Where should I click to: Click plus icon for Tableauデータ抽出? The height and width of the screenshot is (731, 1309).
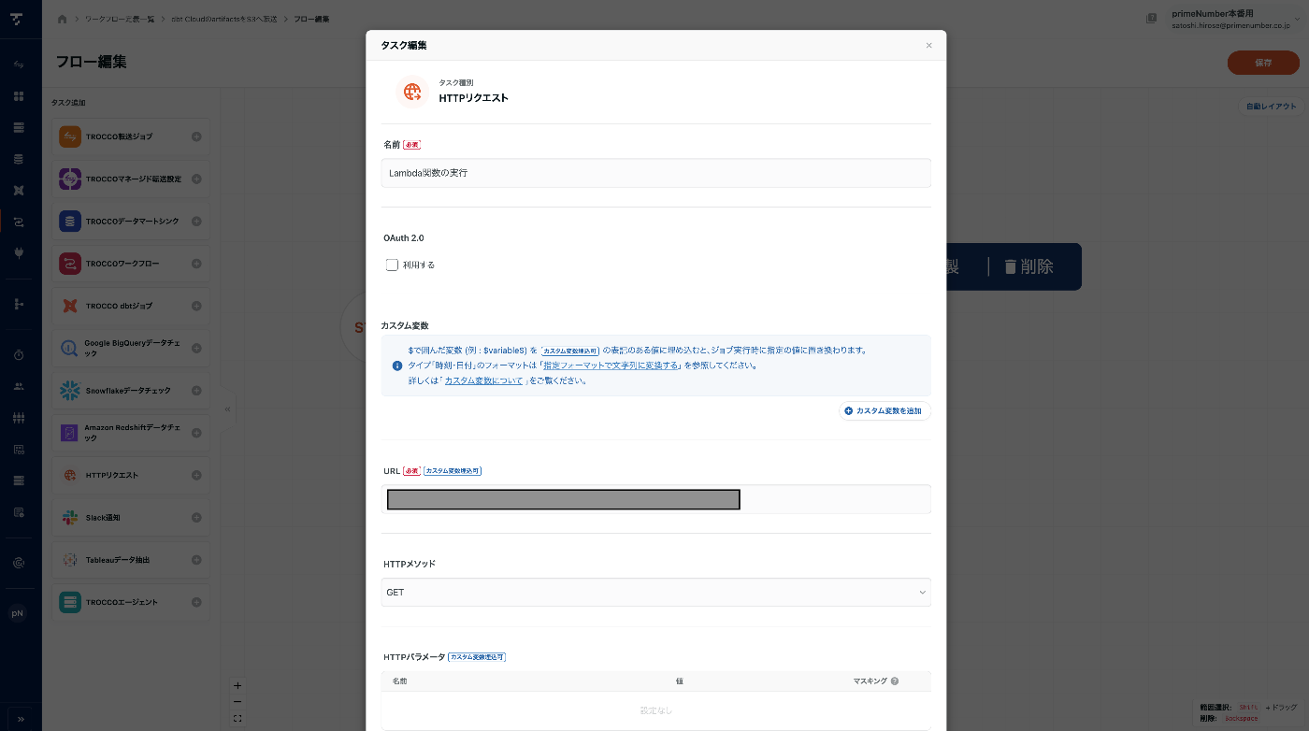click(x=196, y=560)
